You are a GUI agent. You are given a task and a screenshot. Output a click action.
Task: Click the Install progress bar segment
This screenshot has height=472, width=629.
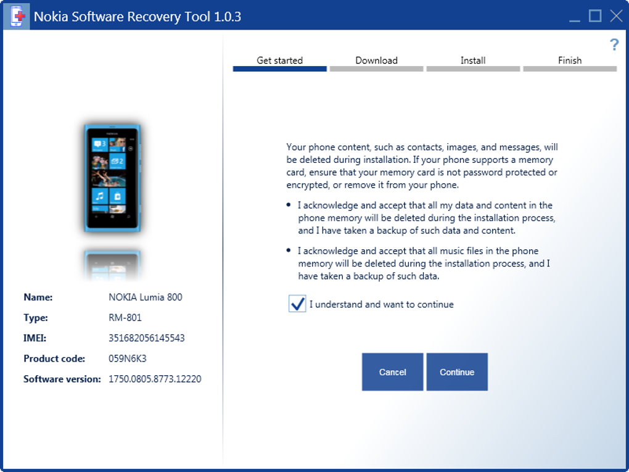pyautogui.click(x=473, y=69)
